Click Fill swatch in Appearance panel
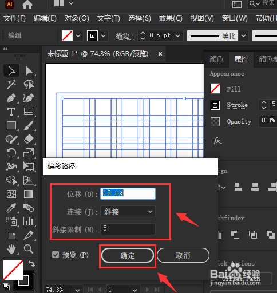Image resolution: width=277 pixels, height=293 pixels. [x=215, y=89]
